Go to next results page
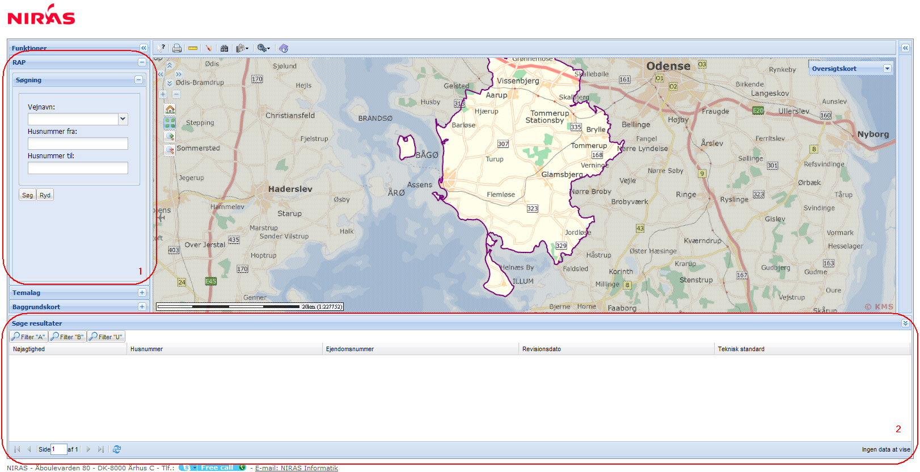920x472 pixels. click(x=88, y=449)
